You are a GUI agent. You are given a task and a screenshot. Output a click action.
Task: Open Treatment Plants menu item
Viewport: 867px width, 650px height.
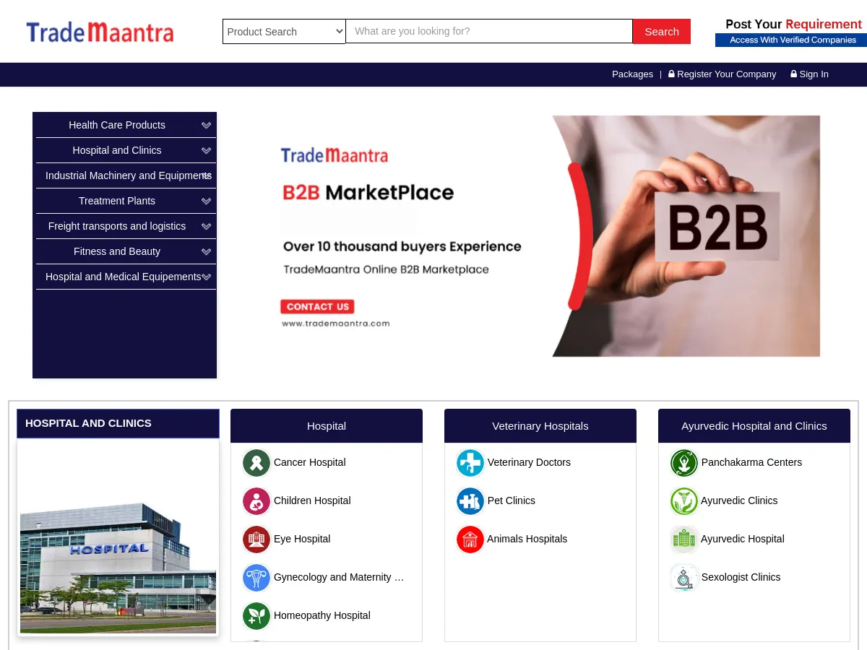117,201
